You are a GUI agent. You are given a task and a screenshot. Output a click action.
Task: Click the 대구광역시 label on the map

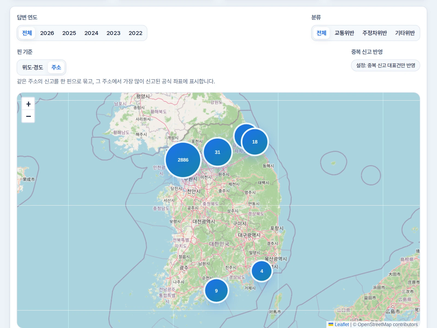point(249,235)
